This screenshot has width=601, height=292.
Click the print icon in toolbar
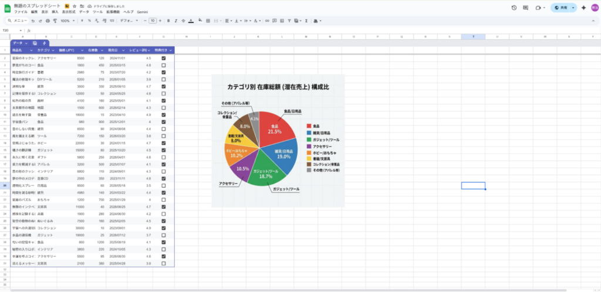48,21
